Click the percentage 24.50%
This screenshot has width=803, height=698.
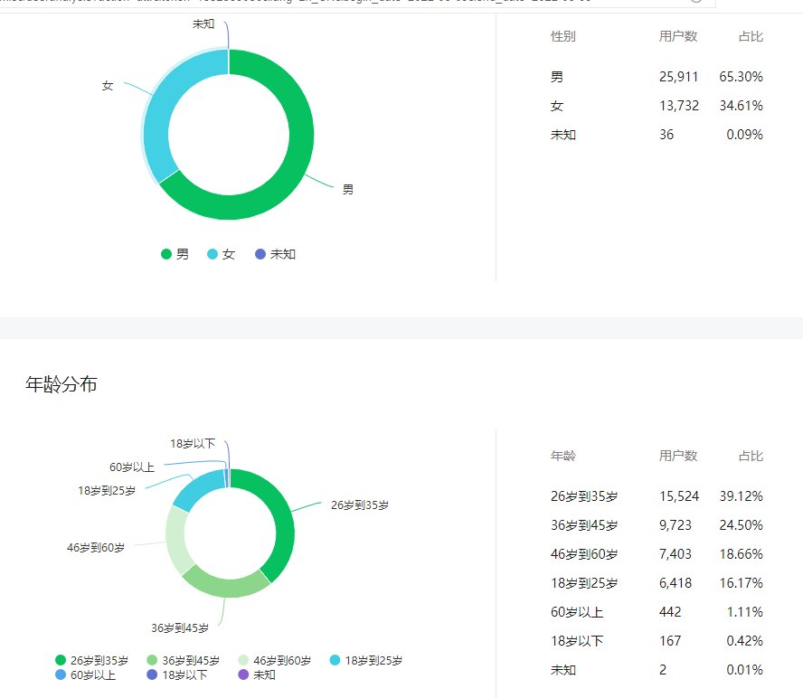tap(741, 525)
